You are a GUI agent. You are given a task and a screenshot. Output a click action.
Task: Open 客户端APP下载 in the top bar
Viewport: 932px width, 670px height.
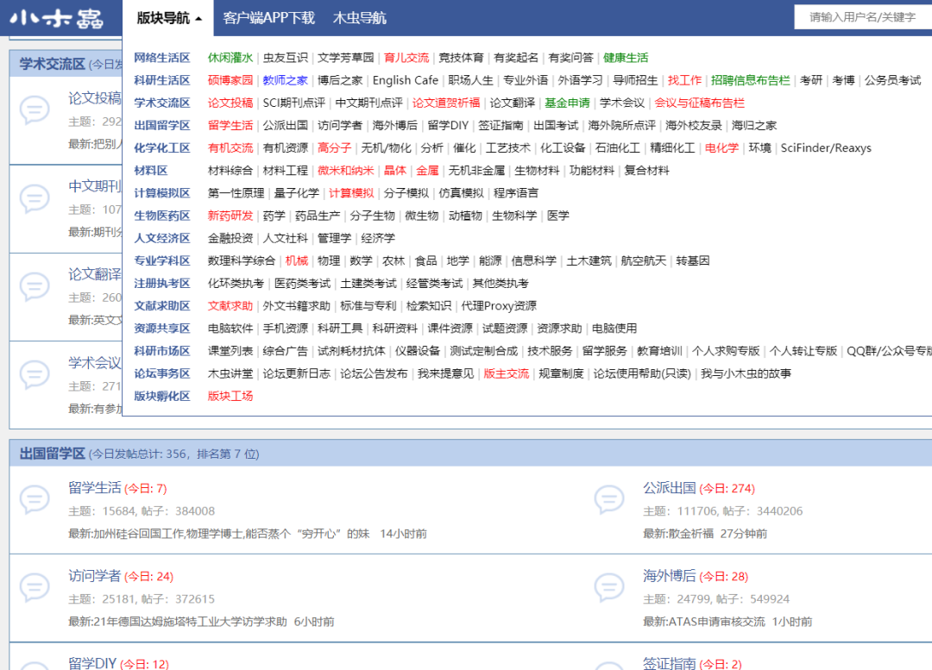pos(268,18)
